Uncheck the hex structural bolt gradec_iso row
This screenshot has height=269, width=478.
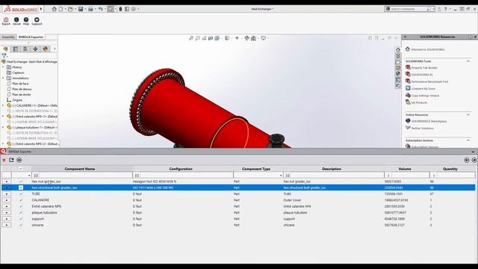21,188
